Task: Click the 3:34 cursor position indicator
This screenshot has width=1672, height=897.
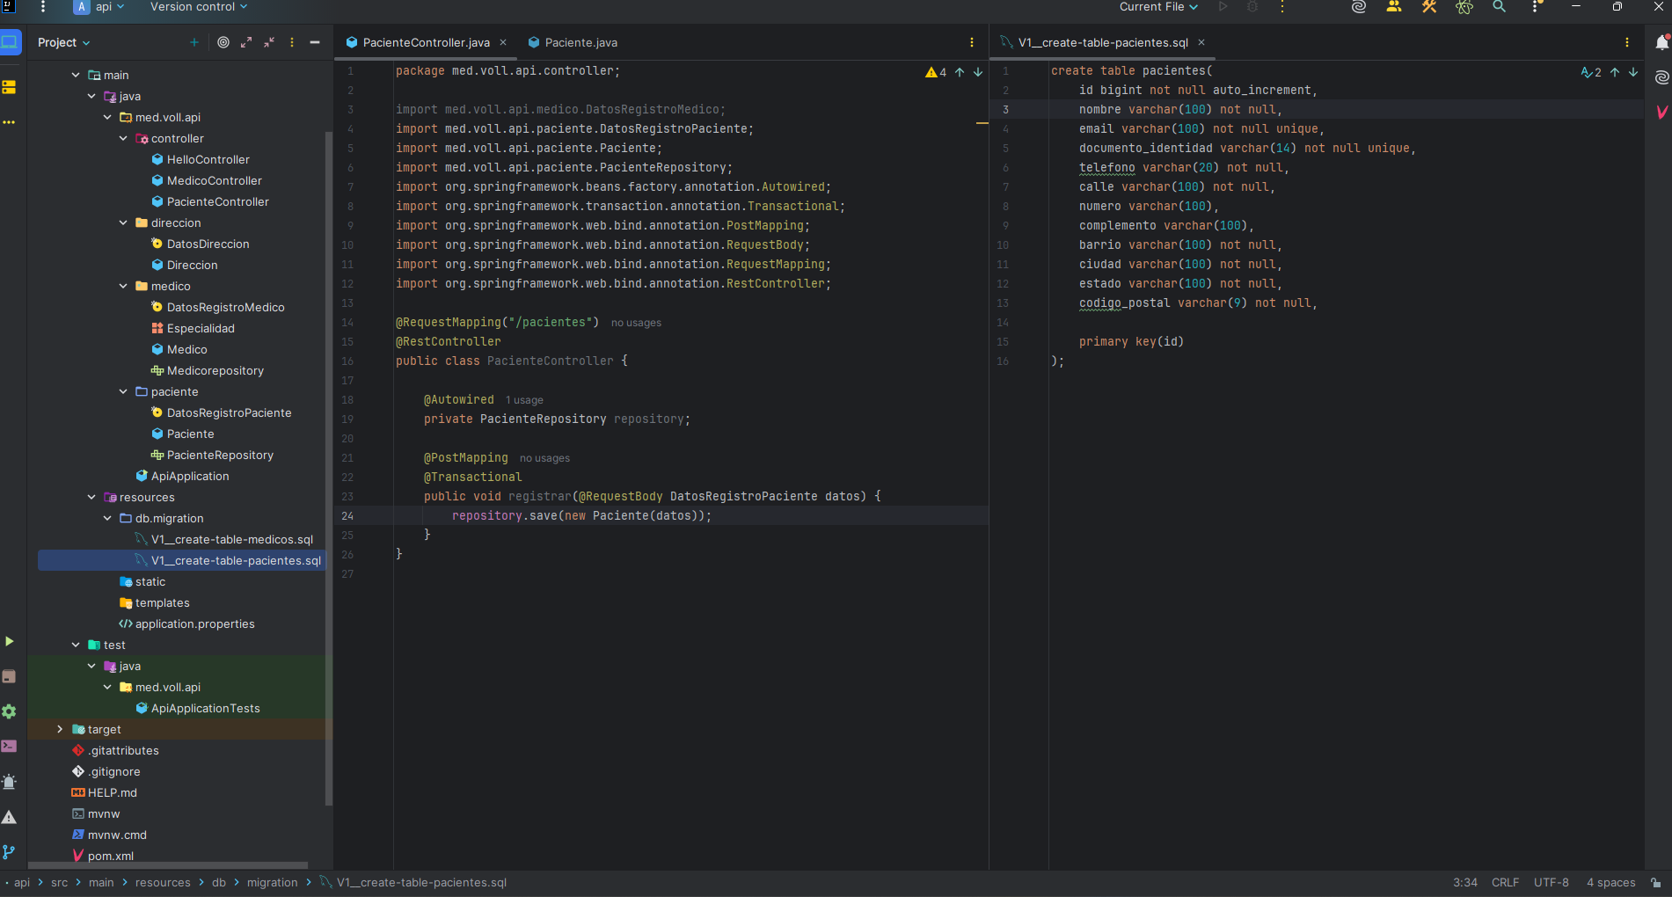Action: [1465, 883]
